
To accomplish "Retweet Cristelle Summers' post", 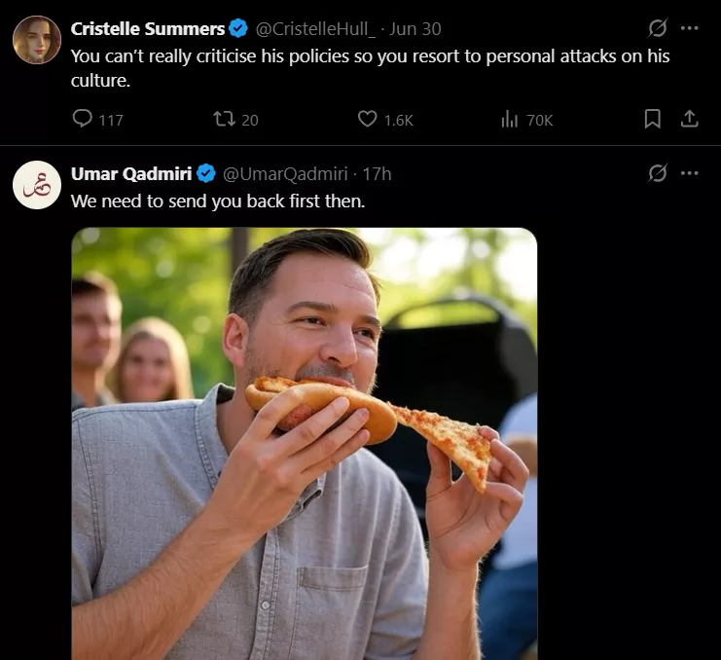I will 225,120.
